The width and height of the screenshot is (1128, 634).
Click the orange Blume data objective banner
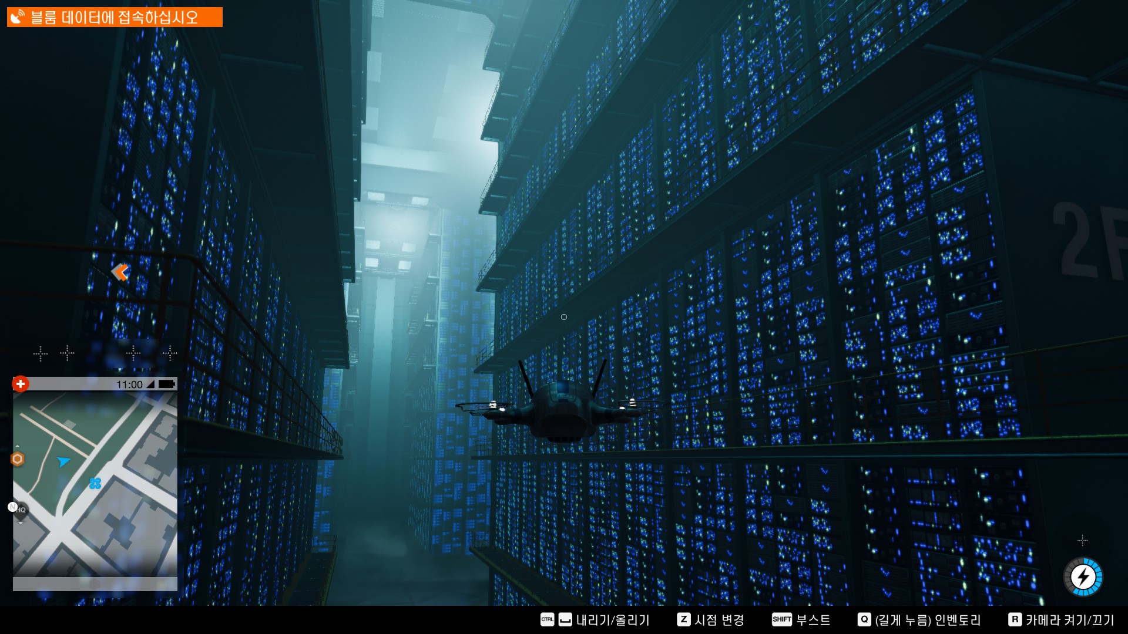point(115,17)
